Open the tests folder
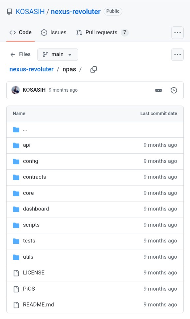Screen dimensions: 190x319 [29, 241]
